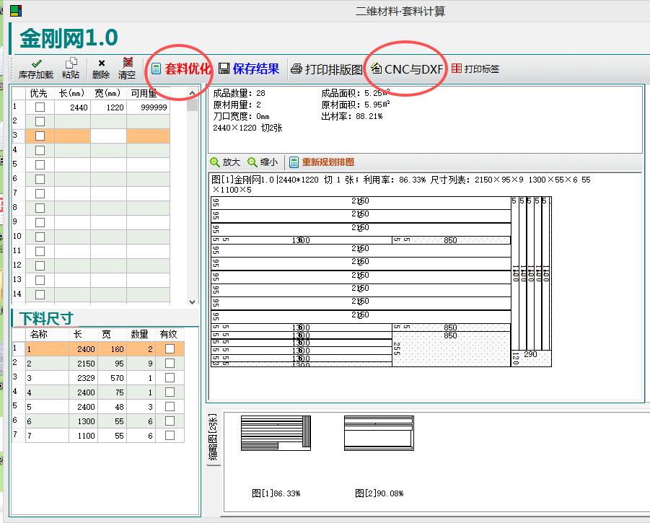
Task: Click the 库存加载 checkmark icon
Action: [37, 63]
